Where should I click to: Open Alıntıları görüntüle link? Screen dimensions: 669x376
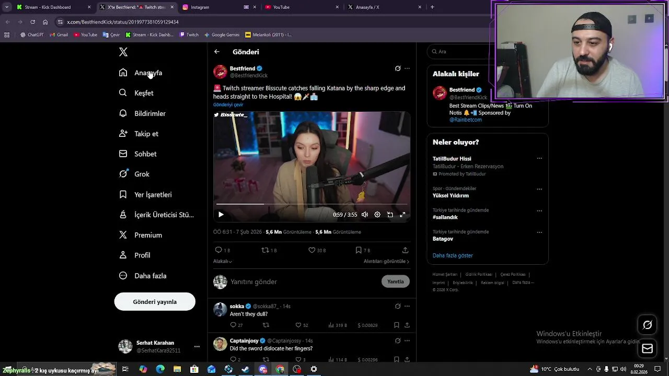pyautogui.click(x=386, y=261)
